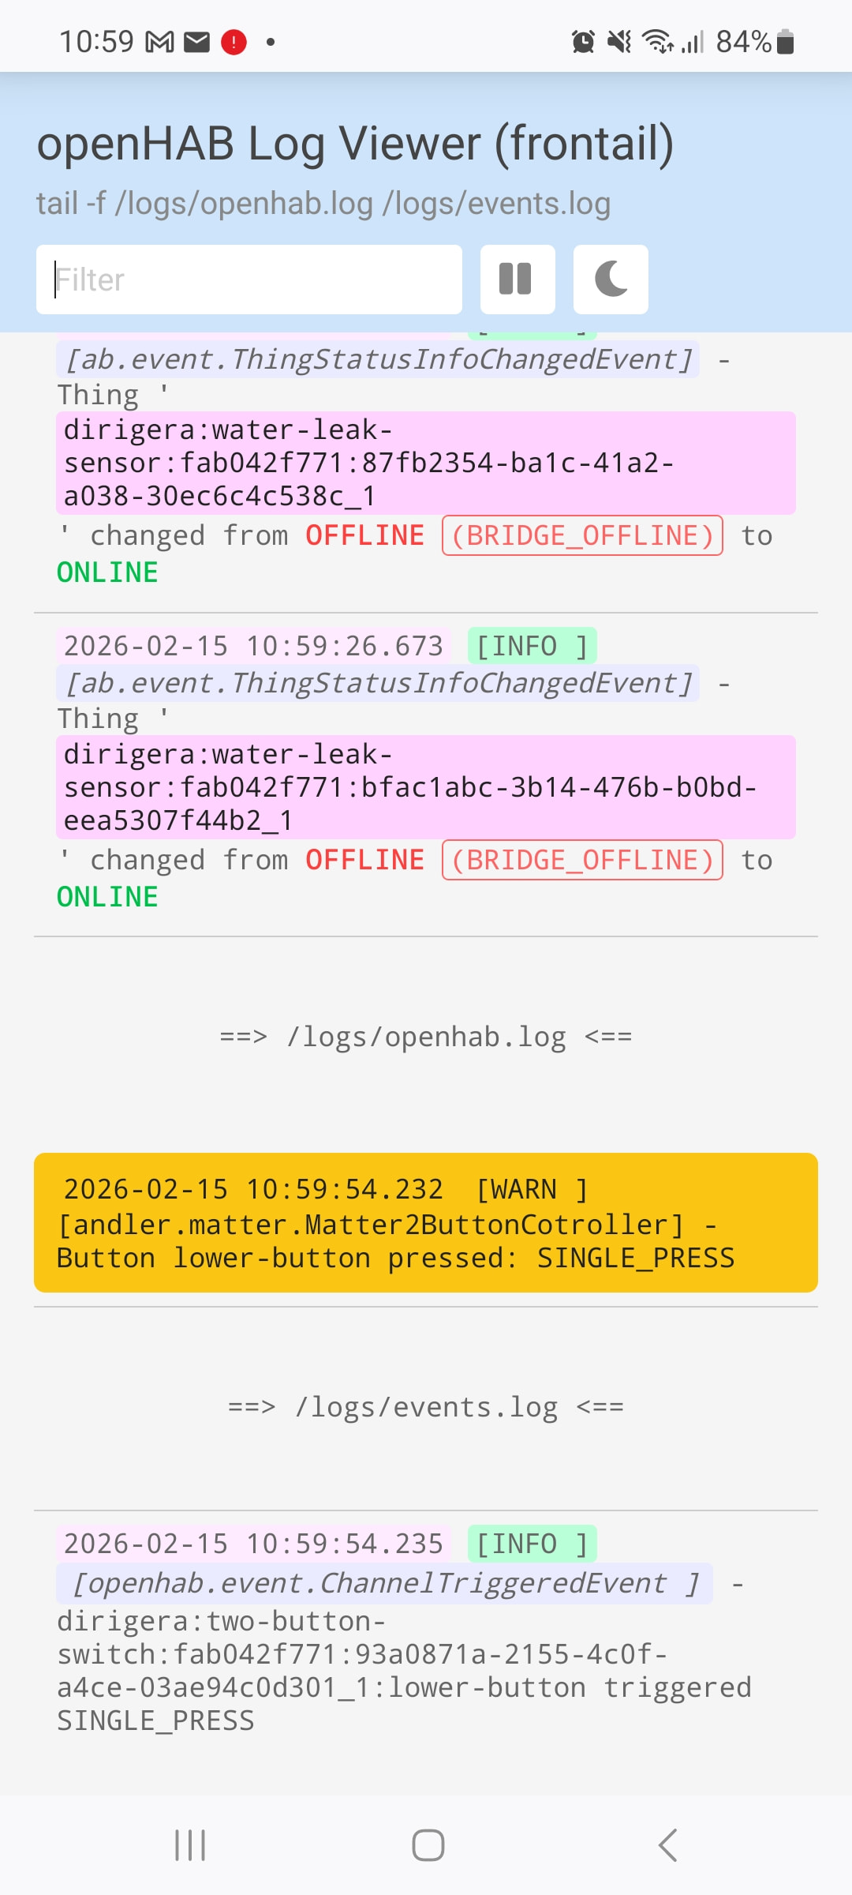Screen dimensions: 852x1895
Task: Click INFO tag beside 10:59:26.673
Action: [x=532, y=646]
